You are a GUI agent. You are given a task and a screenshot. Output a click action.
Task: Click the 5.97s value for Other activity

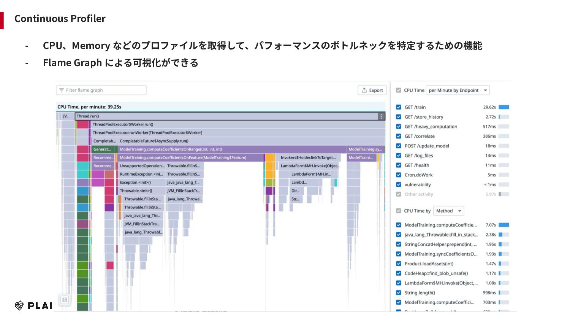(x=491, y=194)
